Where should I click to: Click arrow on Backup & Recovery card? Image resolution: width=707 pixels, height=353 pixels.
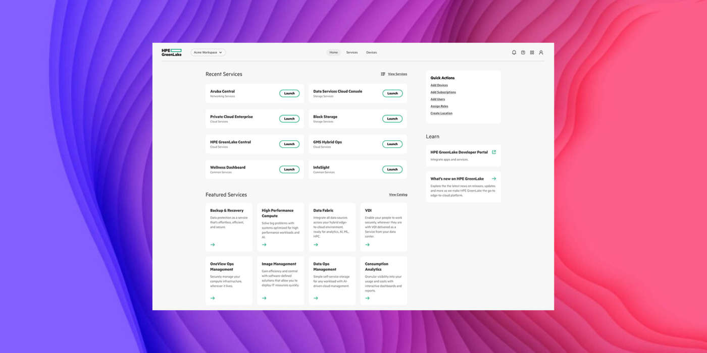[213, 245]
